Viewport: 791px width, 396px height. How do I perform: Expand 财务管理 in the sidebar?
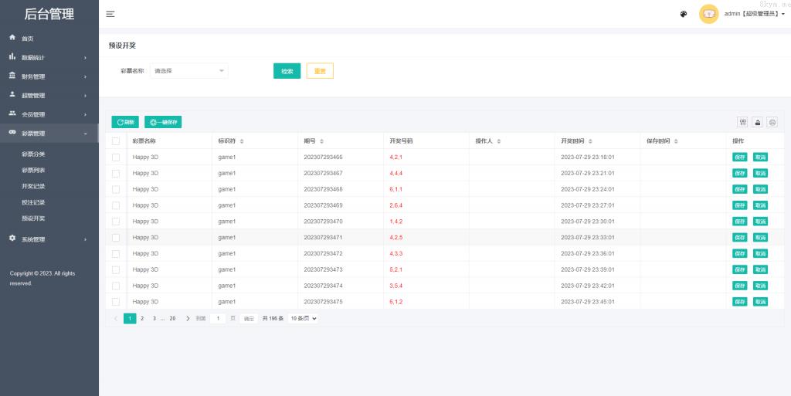tap(49, 76)
